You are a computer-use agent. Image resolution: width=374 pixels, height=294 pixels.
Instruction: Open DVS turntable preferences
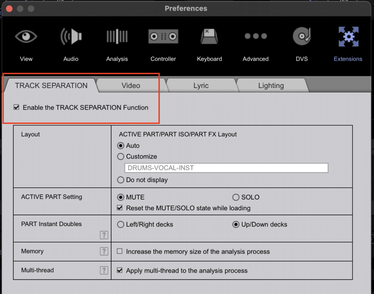pyautogui.click(x=302, y=37)
